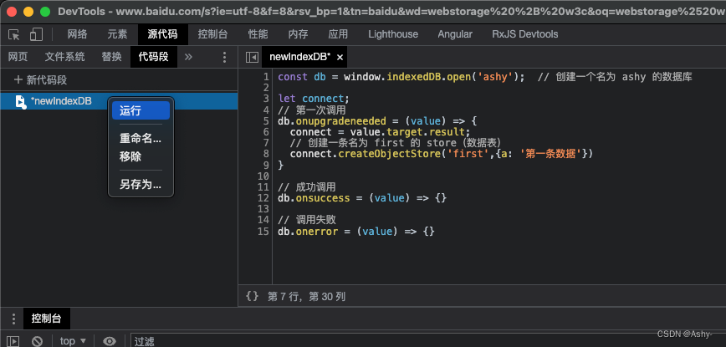Click line number 1 in the gutter
Screen dimensions: 726x347
(x=266, y=77)
